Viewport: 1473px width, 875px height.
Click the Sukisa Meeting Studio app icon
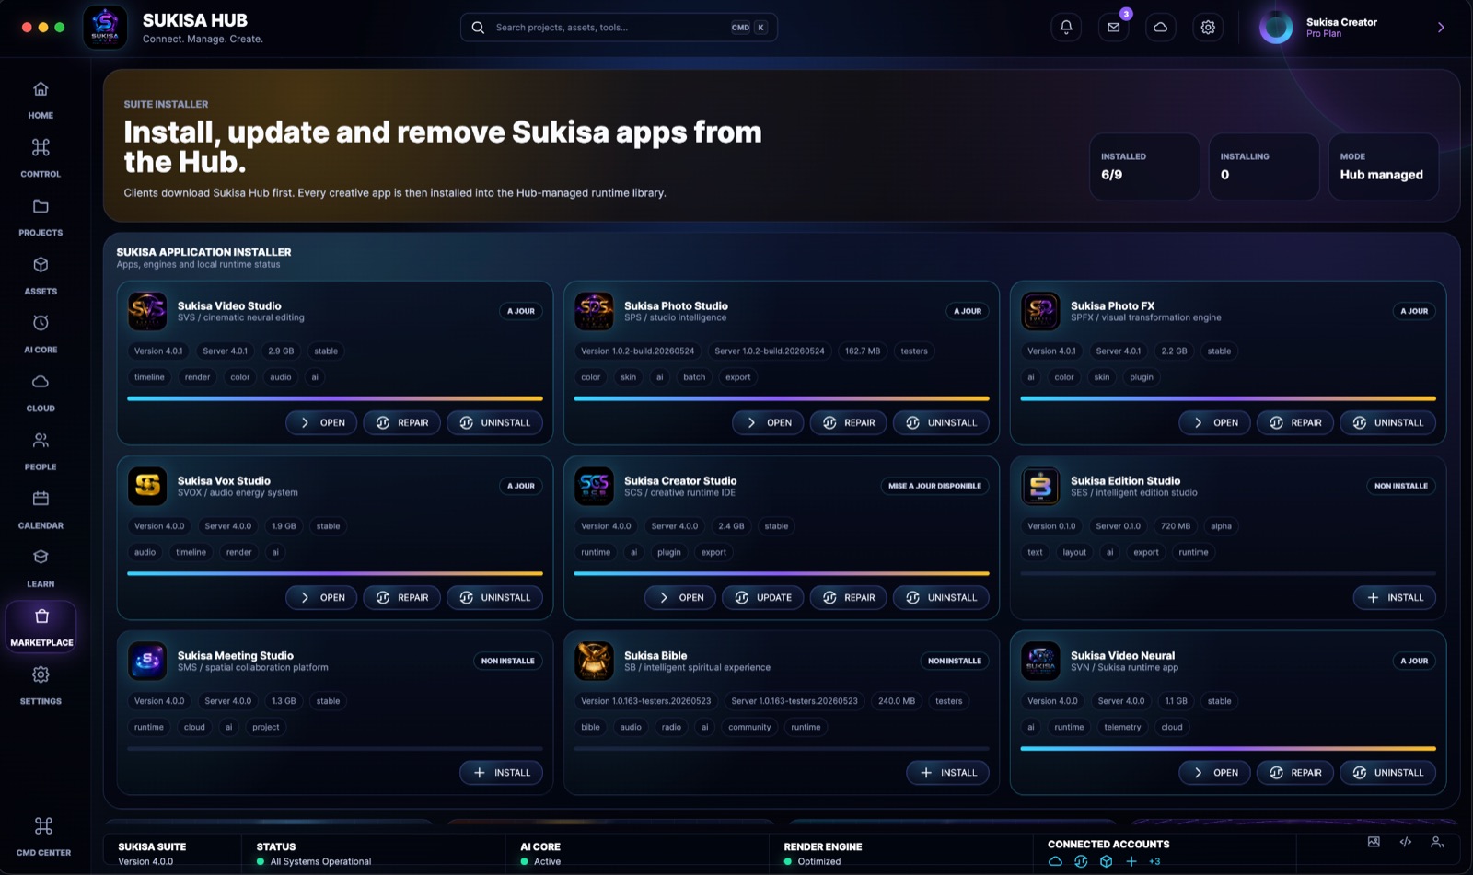pos(147,661)
